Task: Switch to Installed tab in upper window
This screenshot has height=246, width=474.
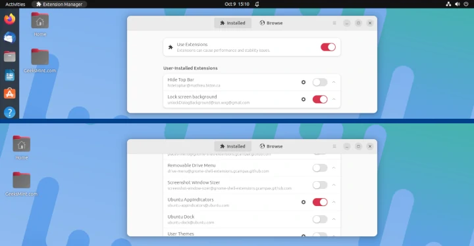Action: [x=232, y=23]
